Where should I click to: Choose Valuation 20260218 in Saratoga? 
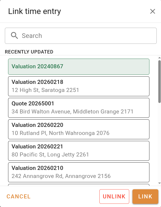click(x=79, y=86)
